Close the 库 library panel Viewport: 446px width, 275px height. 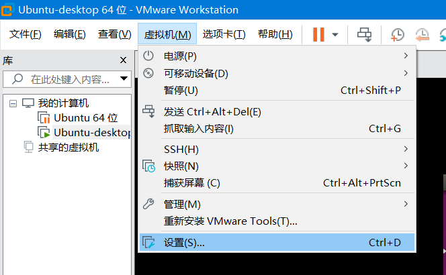(x=123, y=60)
